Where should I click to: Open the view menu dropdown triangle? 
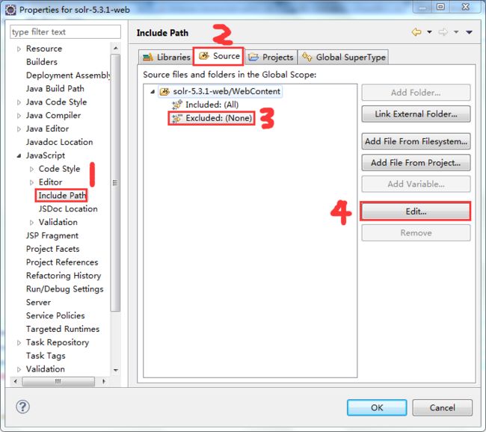(469, 32)
